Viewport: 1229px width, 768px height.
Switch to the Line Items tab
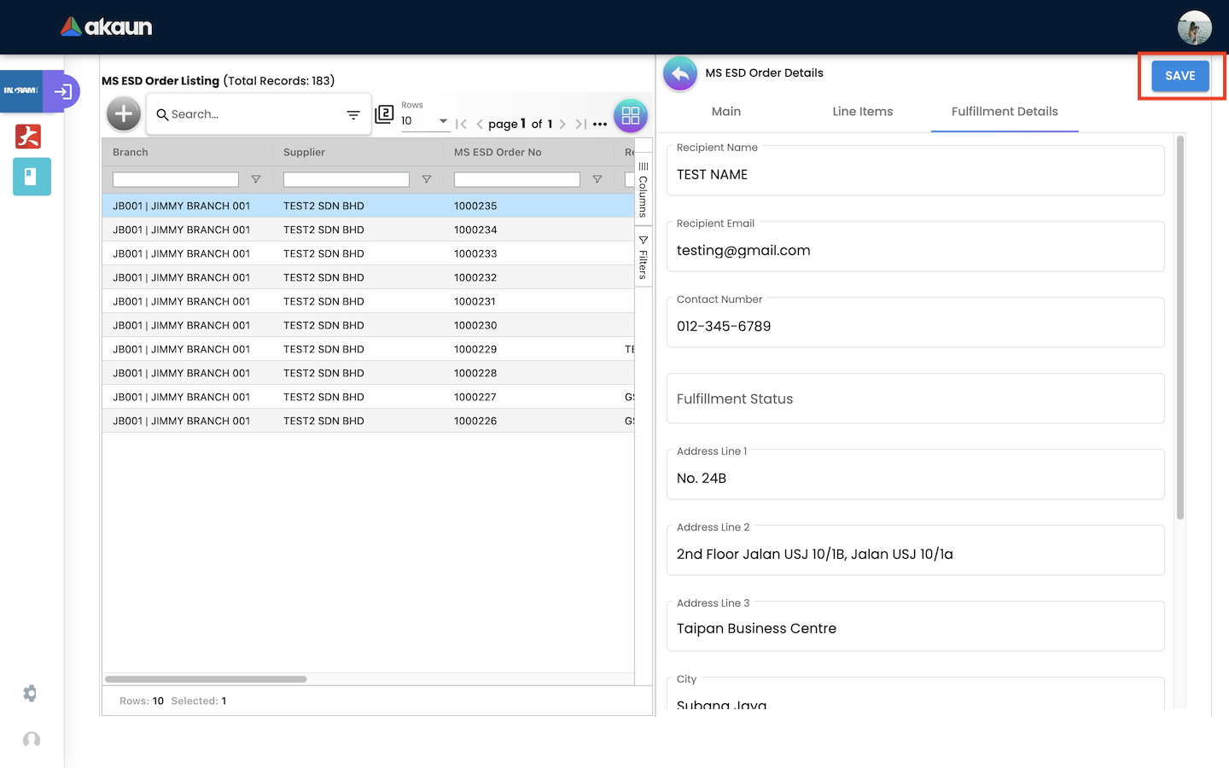[x=862, y=112]
